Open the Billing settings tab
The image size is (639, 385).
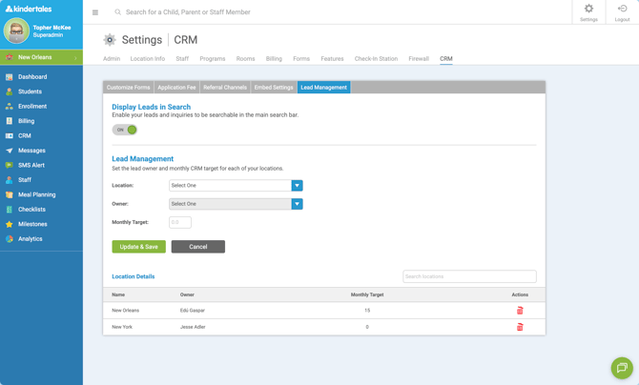(x=274, y=59)
